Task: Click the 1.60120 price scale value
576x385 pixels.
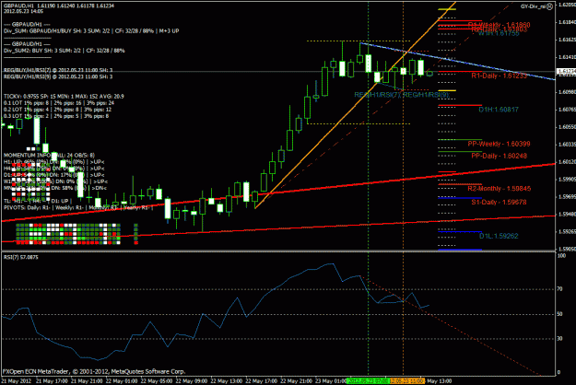Action: click(x=567, y=161)
